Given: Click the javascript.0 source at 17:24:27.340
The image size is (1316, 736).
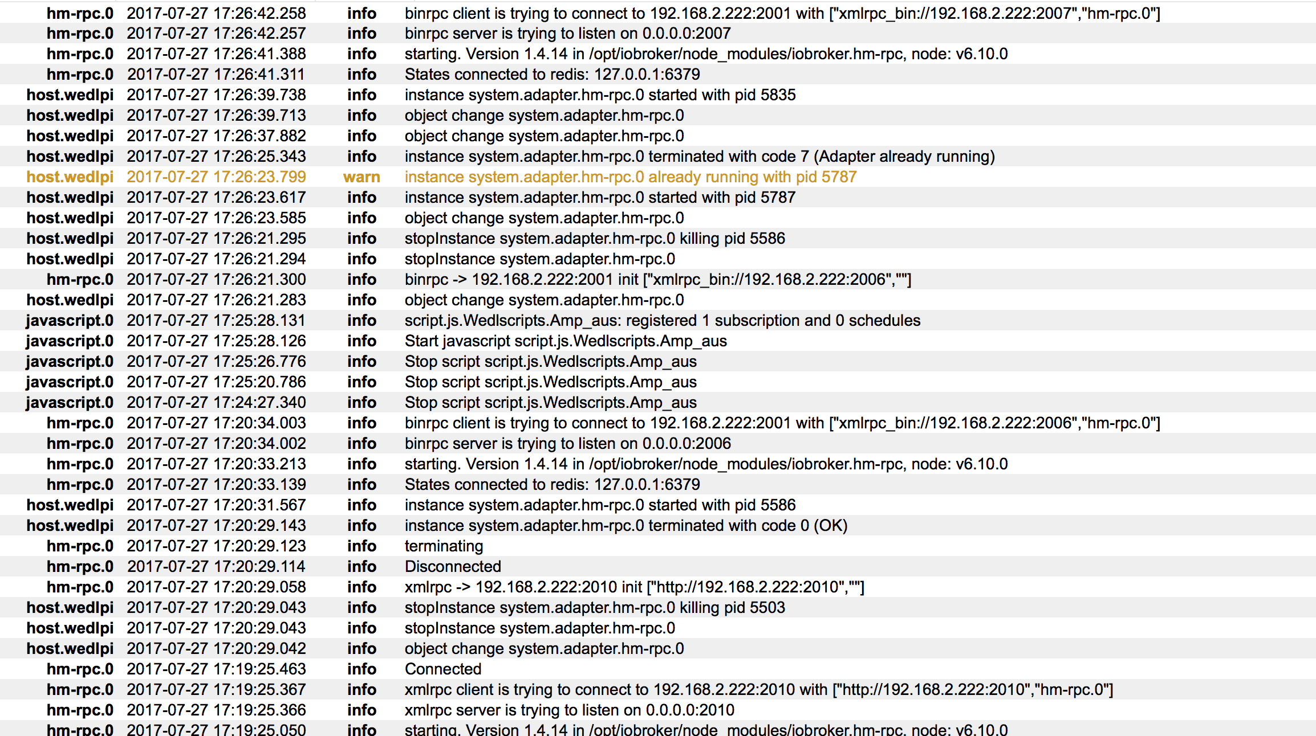Looking at the screenshot, I should pyautogui.click(x=70, y=403).
